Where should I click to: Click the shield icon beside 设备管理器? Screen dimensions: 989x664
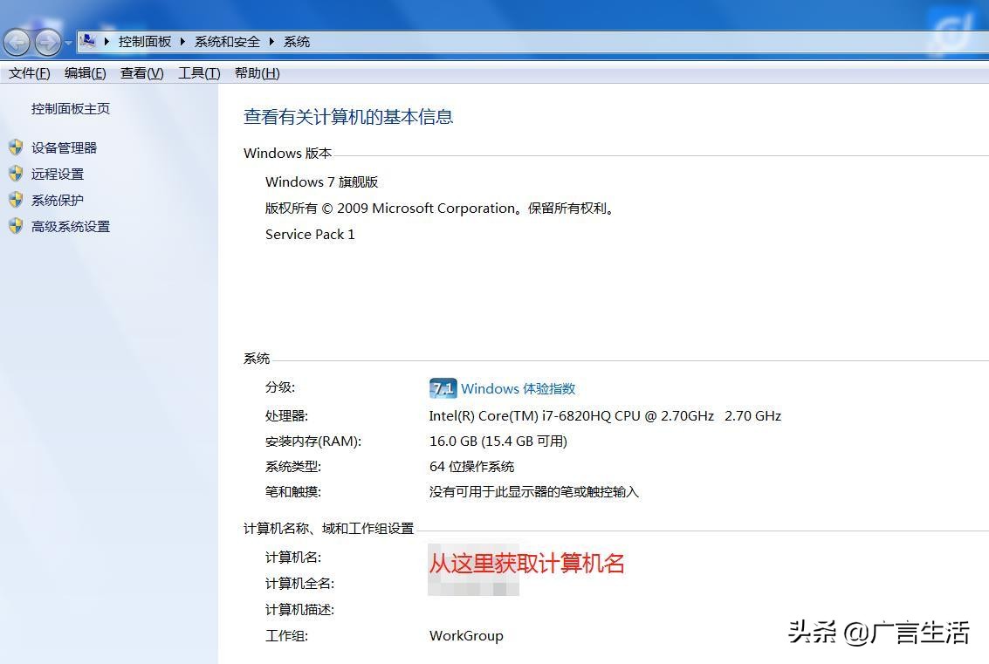tap(16, 147)
